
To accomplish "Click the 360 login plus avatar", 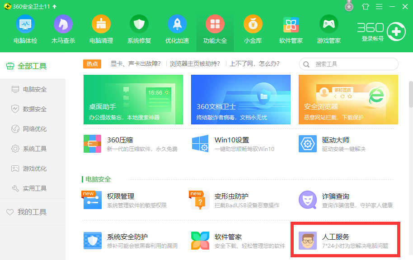I will (x=396, y=32).
